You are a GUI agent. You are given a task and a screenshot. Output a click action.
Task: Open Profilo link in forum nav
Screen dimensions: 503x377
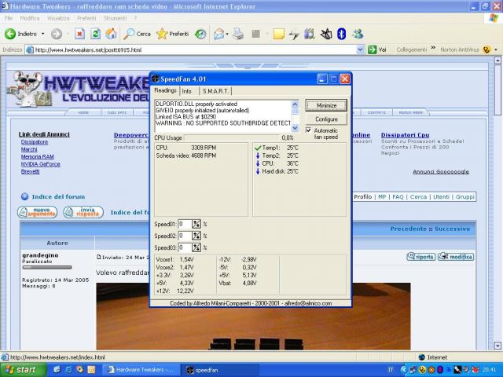[363, 197]
